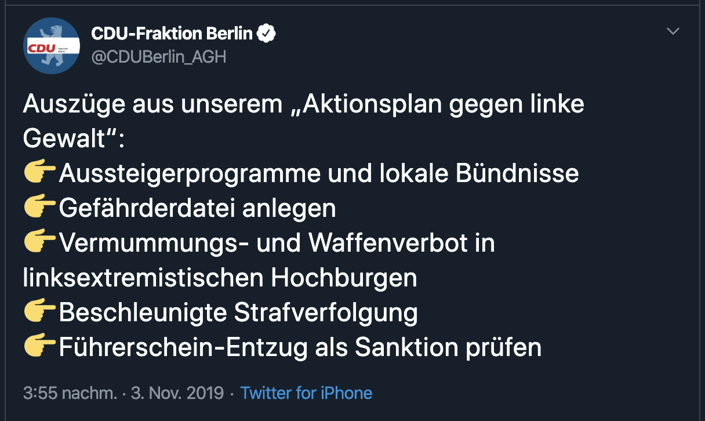The image size is (705, 421).
Task: Click the pointing hand emoji before Vermummungs-
Action: click(39, 243)
